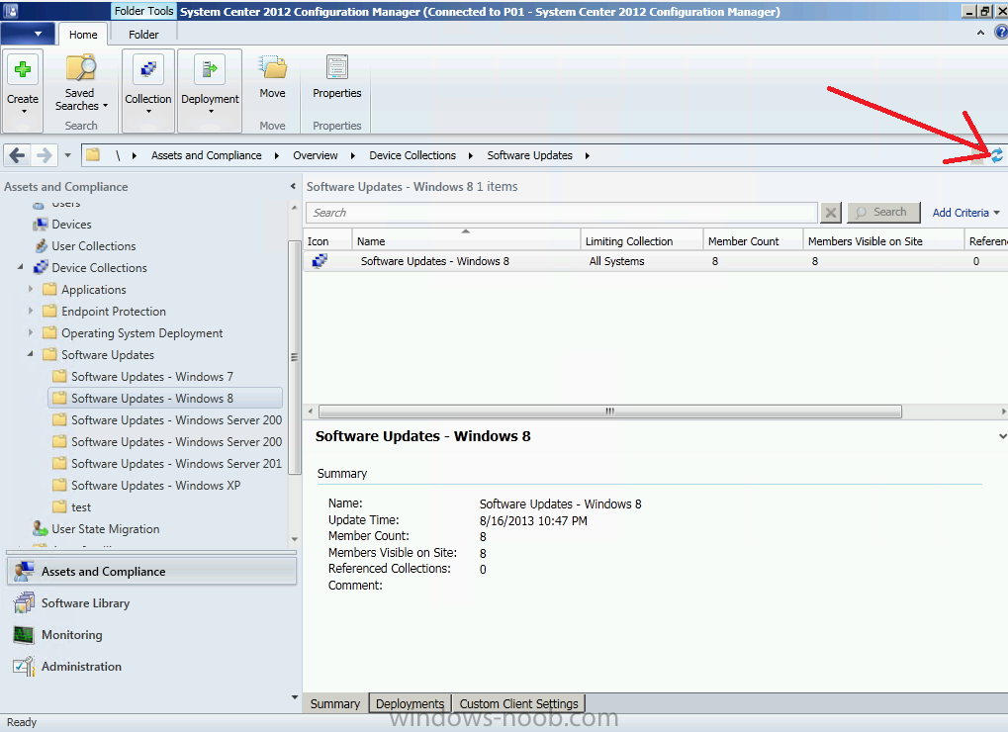Click the Assets and Compliance workspace icon
Screen dimensions: 1008x732
pos(25,572)
